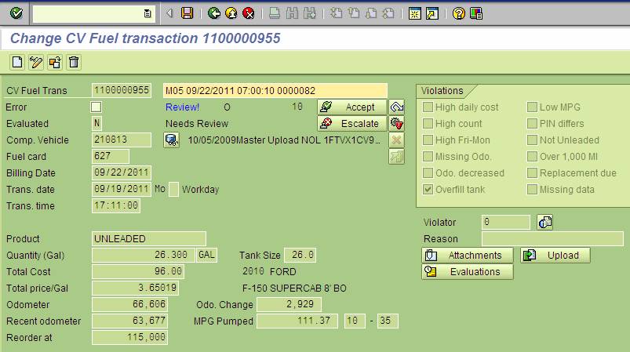Click the lookup icon beside Violator field
This screenshot has width=630, height=352.
(x=544, y=222)
